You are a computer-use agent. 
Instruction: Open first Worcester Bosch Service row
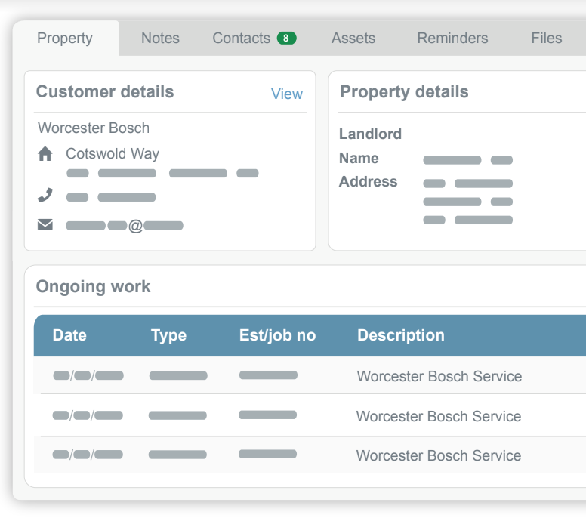point(310,375)
